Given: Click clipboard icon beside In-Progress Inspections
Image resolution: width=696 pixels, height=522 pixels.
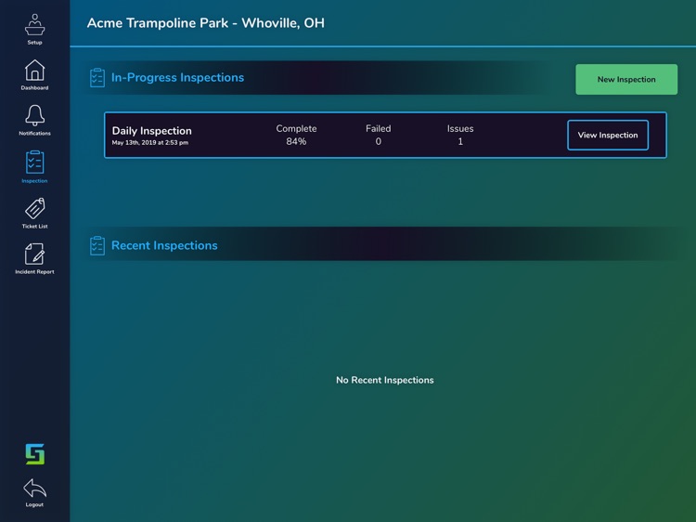Looking at the screenshot, I should point(97,78).
